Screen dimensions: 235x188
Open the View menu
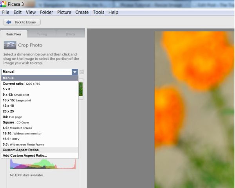click(31, 12)
